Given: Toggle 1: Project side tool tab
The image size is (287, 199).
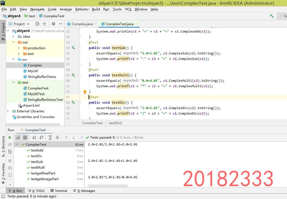Looking at the screenshot, I should 3,31.
